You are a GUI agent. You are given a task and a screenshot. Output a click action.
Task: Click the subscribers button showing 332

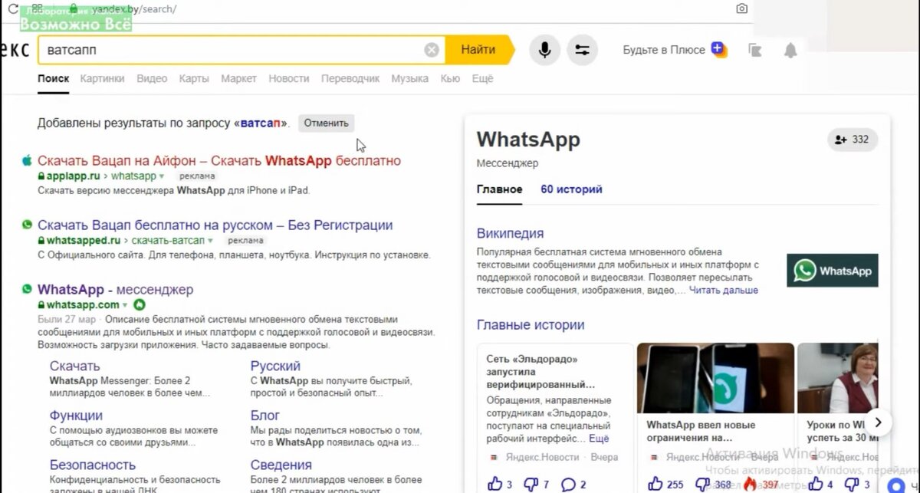pyautogui.click(x=853, y=140)
